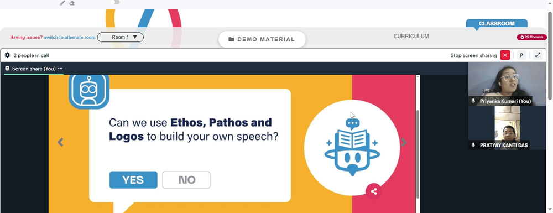Image resolution: width=553 pixels, height=213 pixels.
Task: Flip the toggle switch in top toolbar
Action: pyautogui.click(x=115, y=2)
